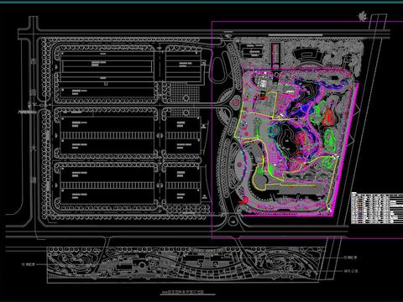This screenshot has height=302, width=403.
Task: Click annotation label left of bottom landscape strip
Action: tap(29, 264)
